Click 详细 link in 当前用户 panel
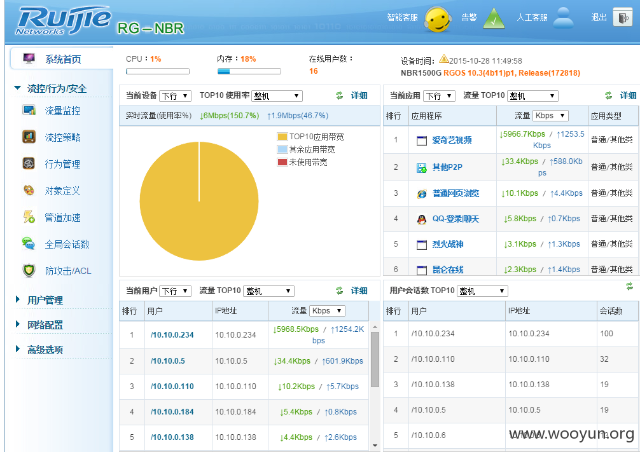 tap(359, 291)
